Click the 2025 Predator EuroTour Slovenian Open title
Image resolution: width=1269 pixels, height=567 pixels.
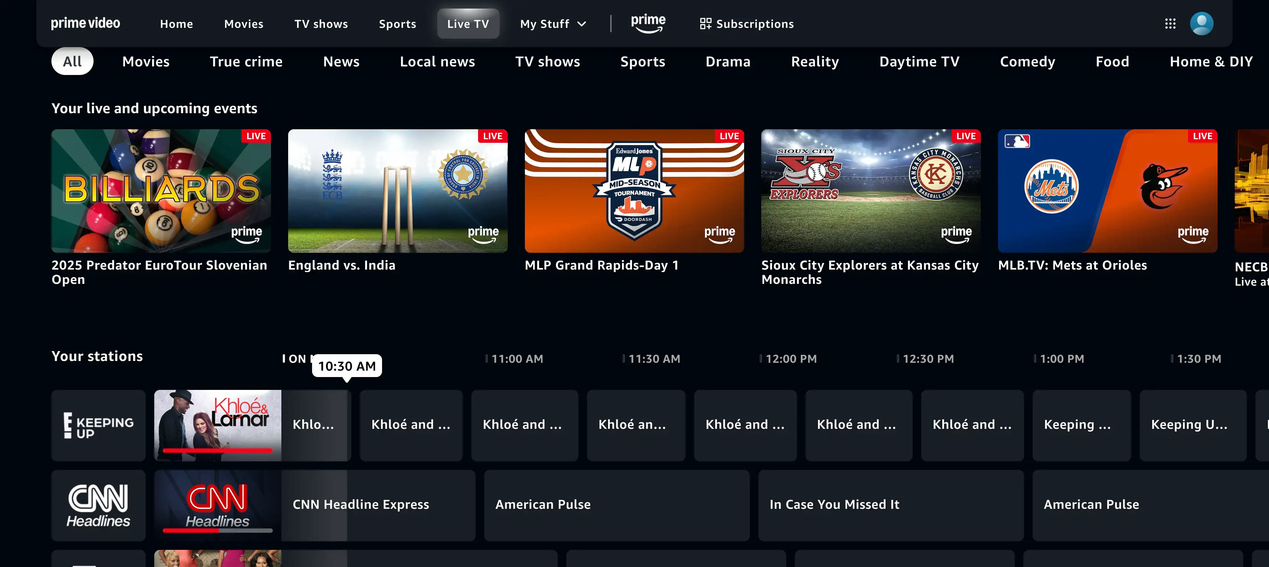click(x=159, y=272)
